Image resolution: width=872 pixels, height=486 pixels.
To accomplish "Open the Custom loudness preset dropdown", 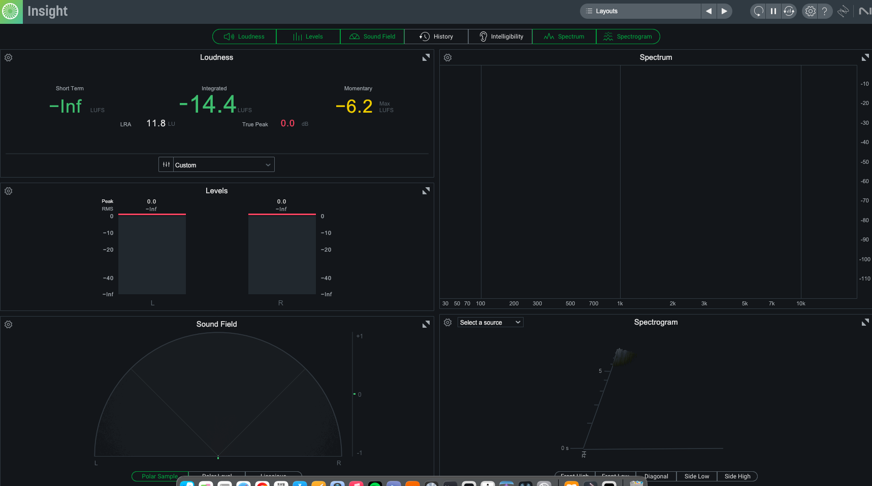I will click(223, 165).
